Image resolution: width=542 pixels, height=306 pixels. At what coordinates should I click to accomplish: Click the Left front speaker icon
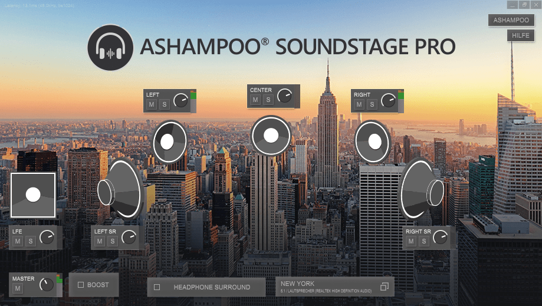(170, 142)
